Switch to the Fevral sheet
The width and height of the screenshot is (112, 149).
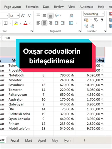[x=15, y=140]
